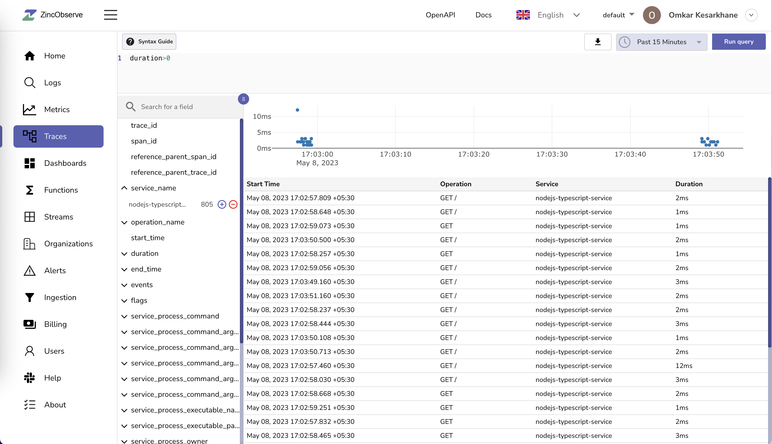The image size is (772, 444).
Task: Click the Streams grid icon
Action: click(30, 217)
